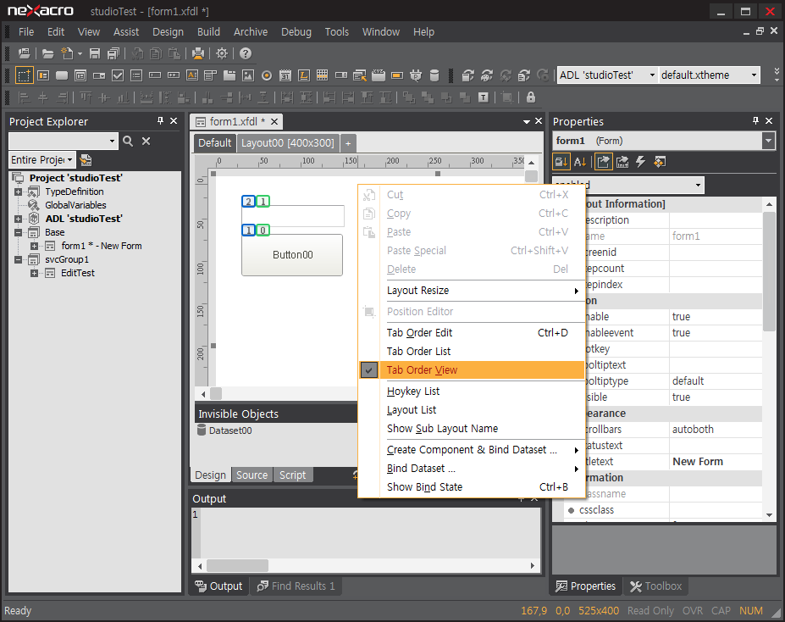The width and height of the screenshot is (785, 622).
Task: Sort properties alphabetically with A-Z icon
Action: [580, 162]
